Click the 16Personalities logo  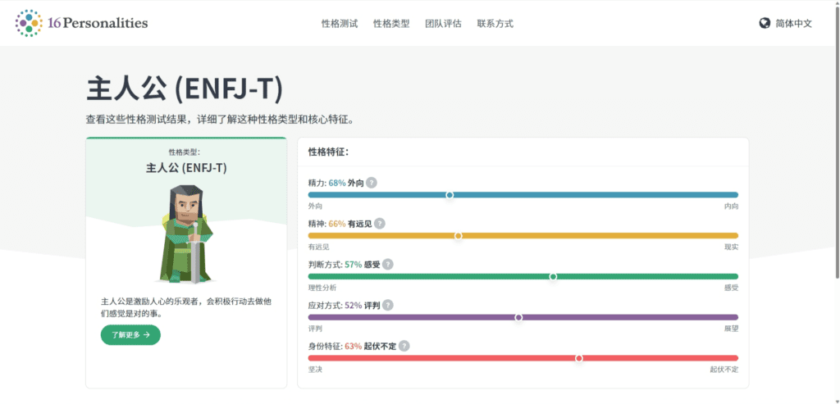pos(81,24)
